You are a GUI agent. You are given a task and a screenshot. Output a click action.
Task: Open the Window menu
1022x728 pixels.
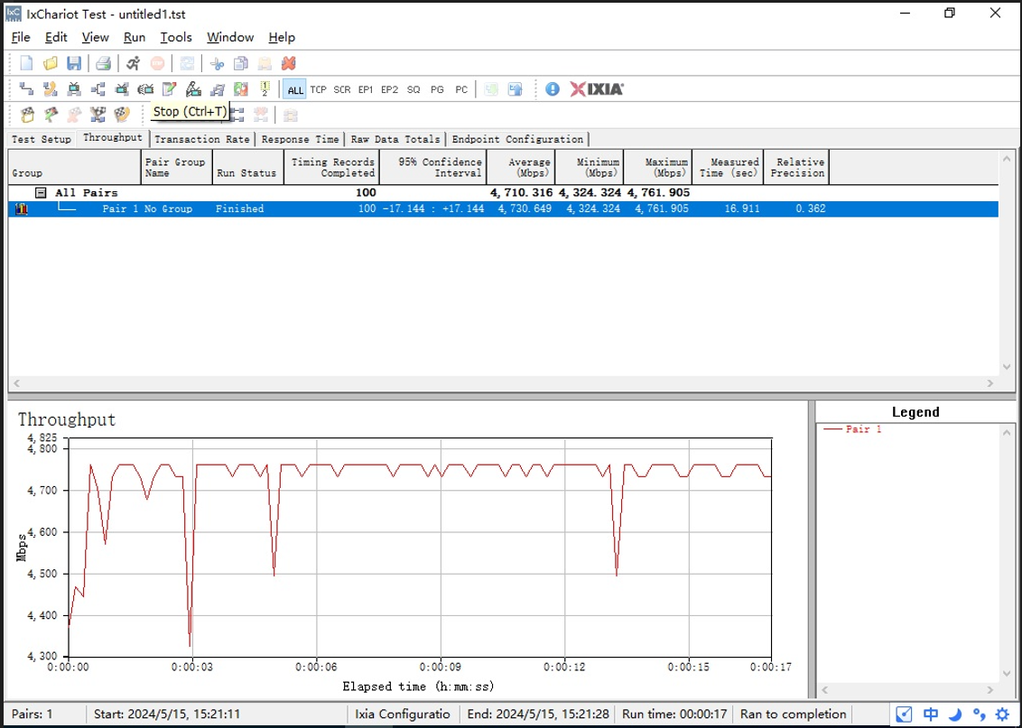coord(230,37)
